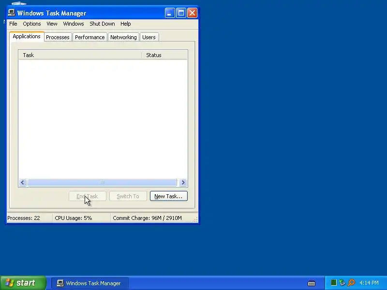Switch to the Users tab
The height and width of the screenshot is (290, 387).
click(149, 37)
